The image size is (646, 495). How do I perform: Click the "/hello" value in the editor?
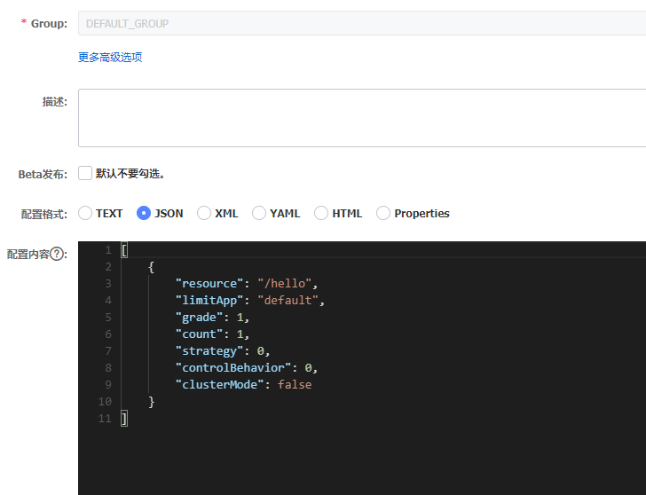tap(285, 283)
